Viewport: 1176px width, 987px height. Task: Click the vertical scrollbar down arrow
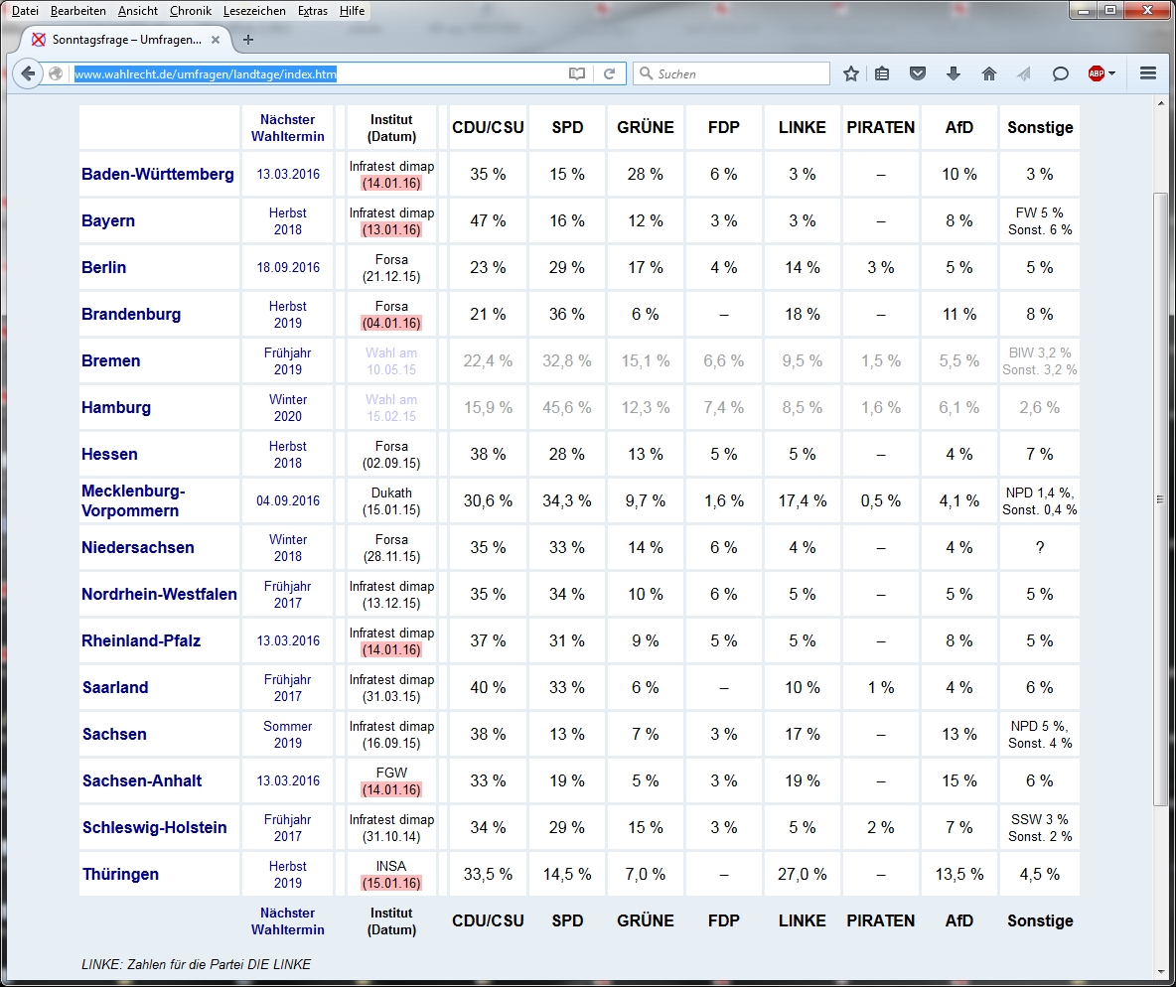point(1159,970)
